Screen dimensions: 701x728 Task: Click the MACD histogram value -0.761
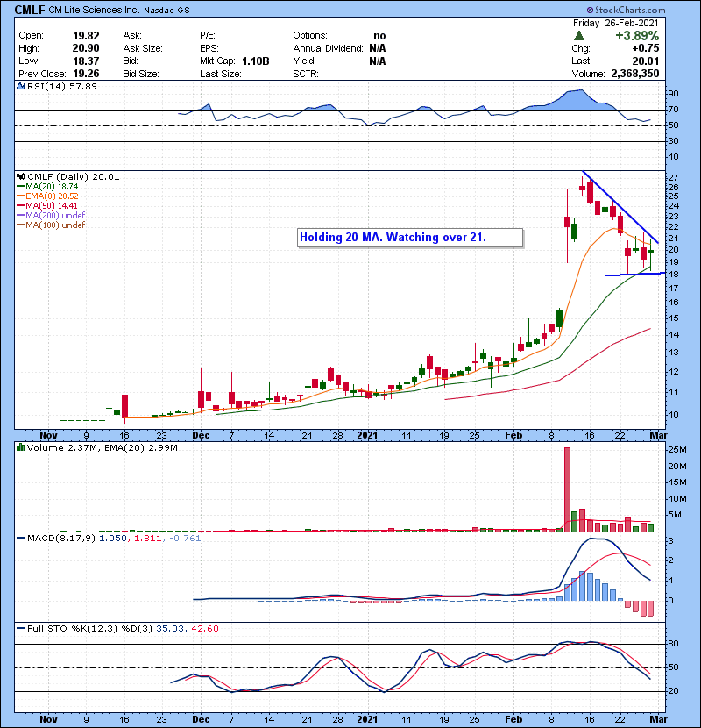pos(185,539)
